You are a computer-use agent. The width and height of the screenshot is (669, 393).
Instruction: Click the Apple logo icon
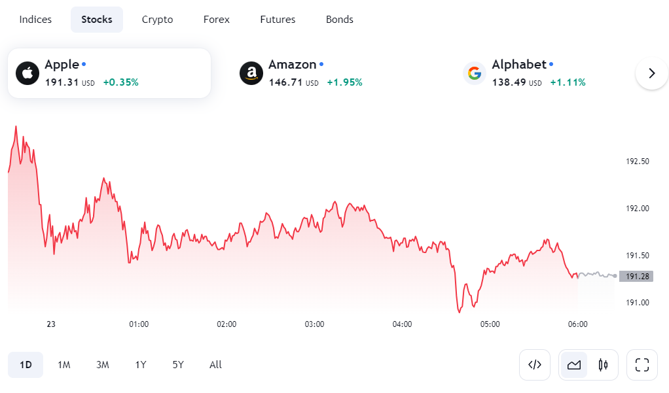coord(27,73)
